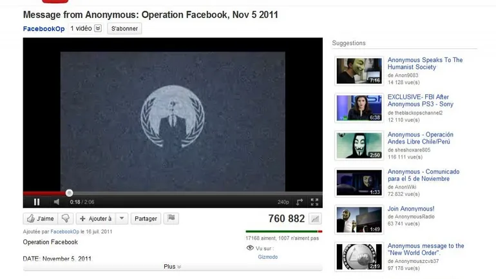Click the 'Operation Facebook' description text
The image size is (496, 279).
50,242
